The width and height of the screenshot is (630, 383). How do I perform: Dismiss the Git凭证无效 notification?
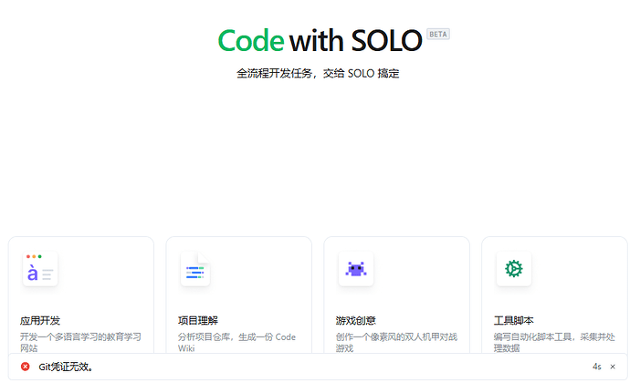[x=613, y=367]
